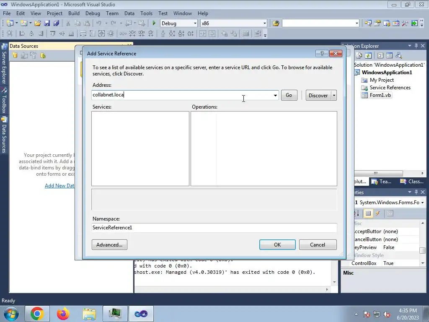Image resolution: width=429 pixels, height=322 pixels.
Task: Open the Discover button dropdown arrow
Action: [334, 95]
